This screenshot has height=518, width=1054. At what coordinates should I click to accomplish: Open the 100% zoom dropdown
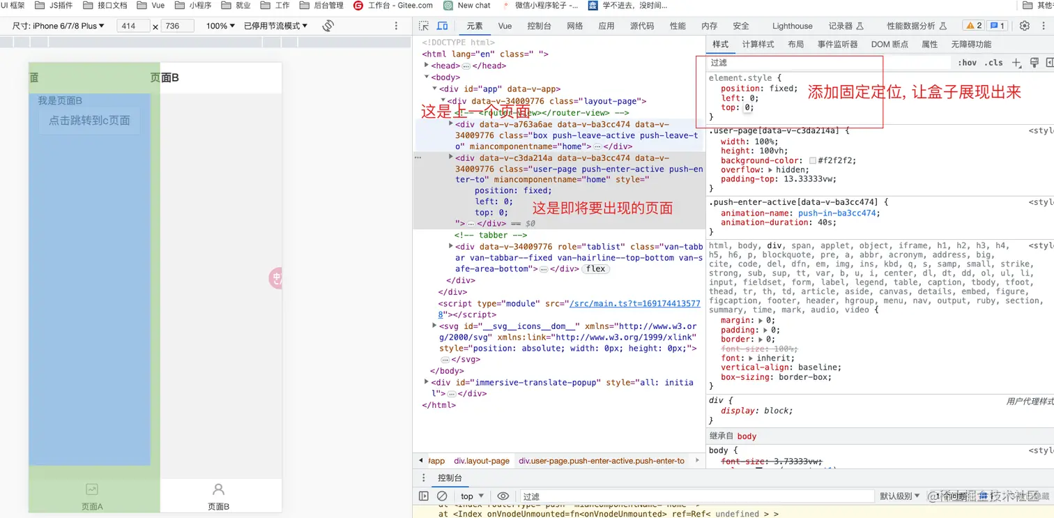pyautogui.click(x=221, y=26)
